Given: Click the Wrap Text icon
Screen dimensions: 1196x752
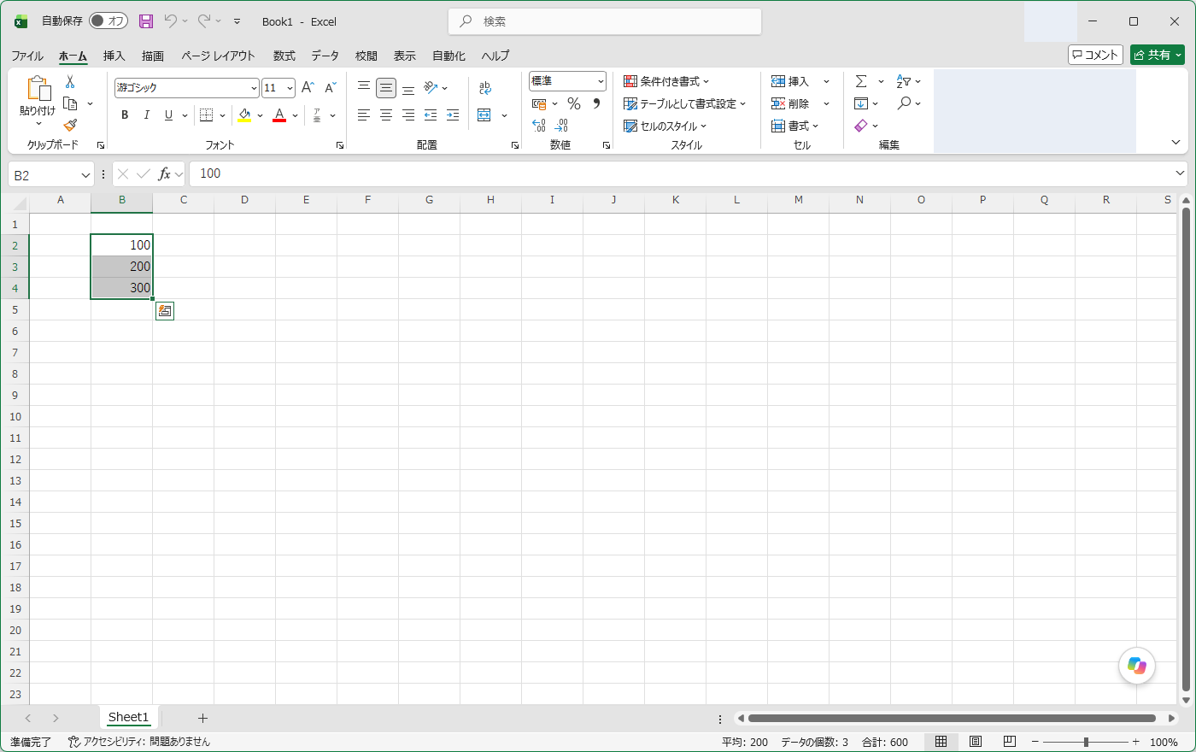Looking at the screenshot, I should click(485, 87).
